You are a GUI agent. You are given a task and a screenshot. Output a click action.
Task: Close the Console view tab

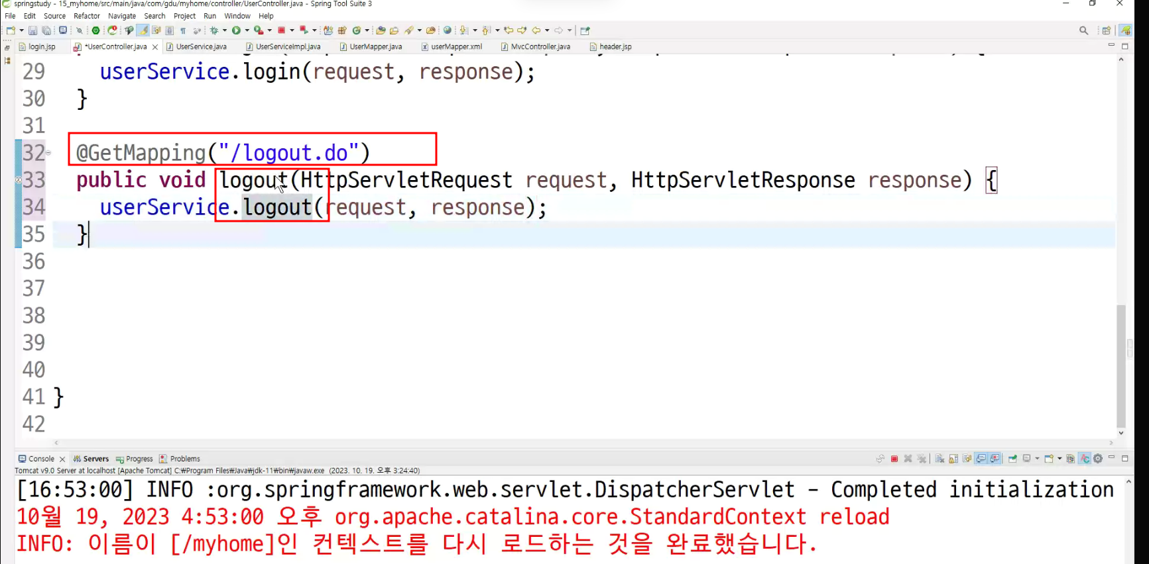[x=62, y=459]
